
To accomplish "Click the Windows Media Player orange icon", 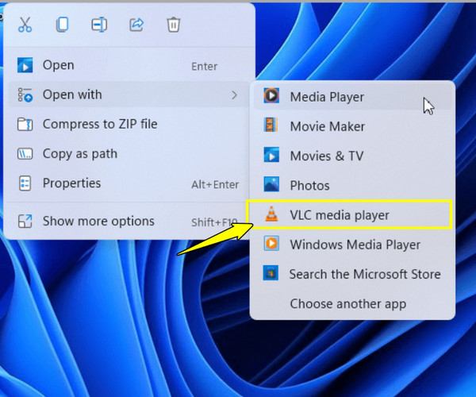I will click(271, 245).
